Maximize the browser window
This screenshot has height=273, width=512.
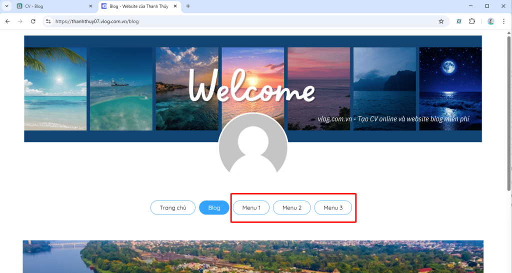487,6
